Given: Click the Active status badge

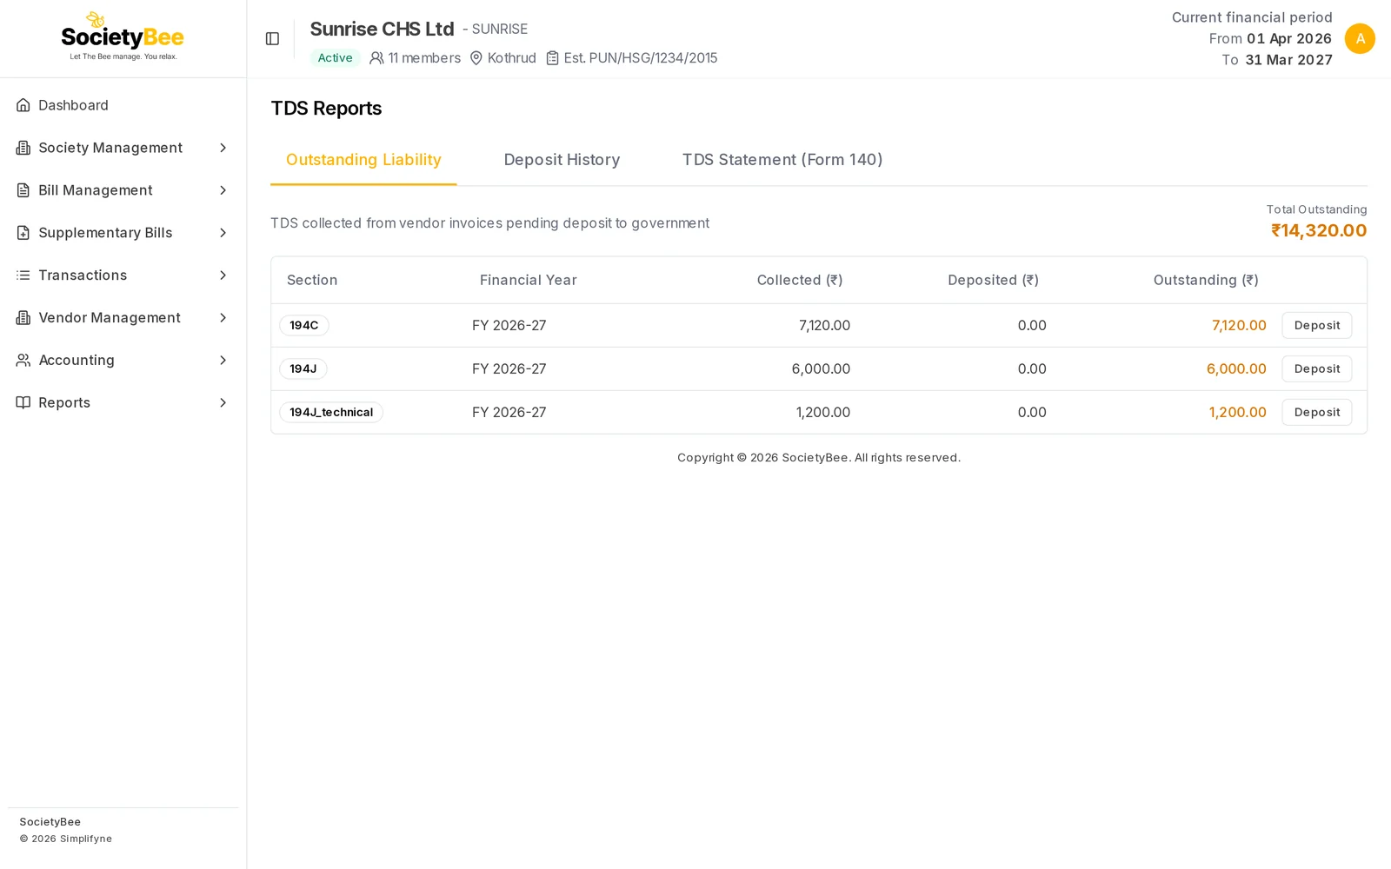Looking at the screenshot, I should point(335,58).
